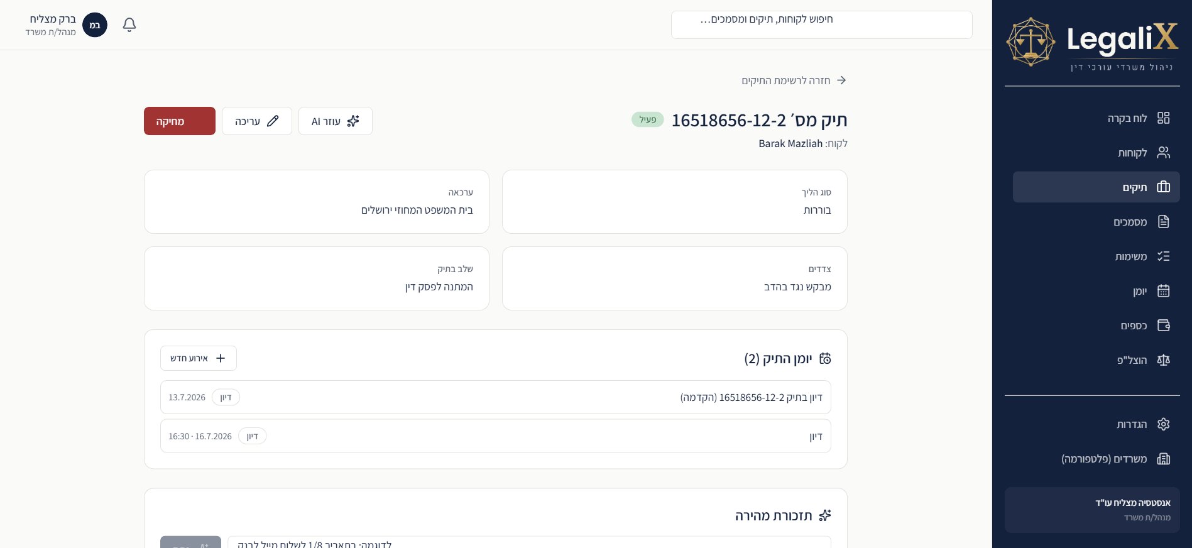The height and width of the screenshot is (548, 1192).
Task: Click the case calendar icon near יומן התיק
Action: (825, 358)
